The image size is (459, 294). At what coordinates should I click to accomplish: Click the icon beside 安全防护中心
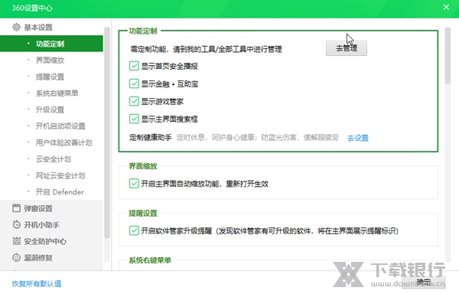point(16,241)
